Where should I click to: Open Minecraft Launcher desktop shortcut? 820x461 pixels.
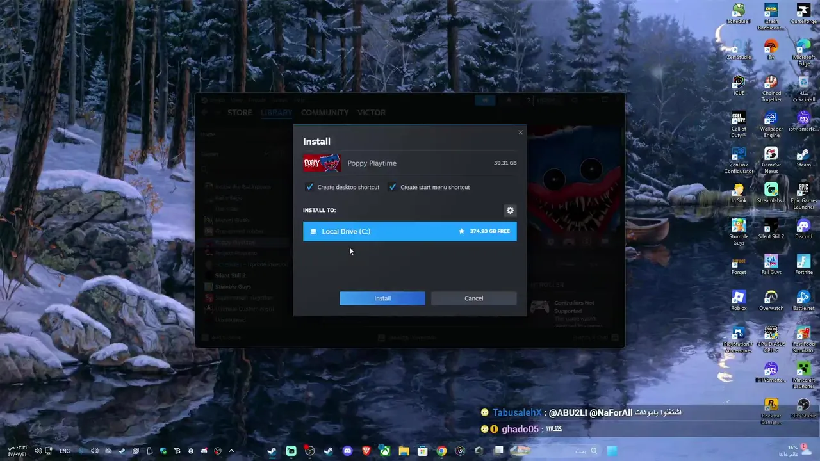803,375
